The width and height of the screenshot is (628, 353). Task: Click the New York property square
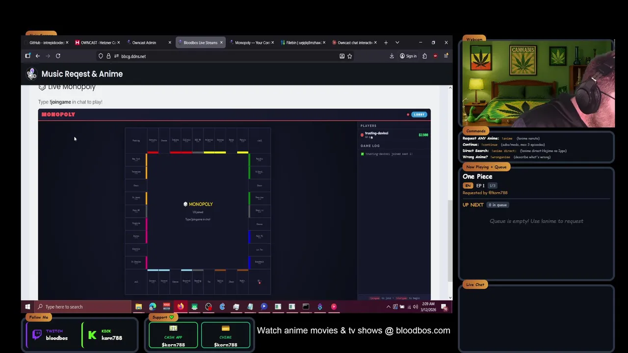(x=136, y=159)
